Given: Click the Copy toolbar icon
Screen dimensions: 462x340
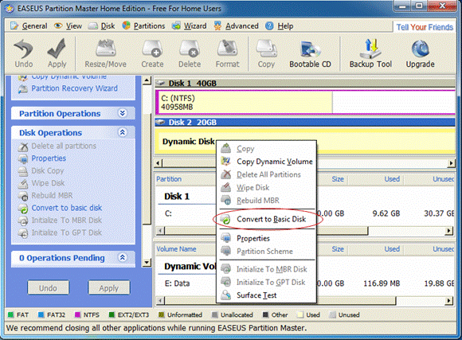Looking at the screenshot, I should pos(266,53).
